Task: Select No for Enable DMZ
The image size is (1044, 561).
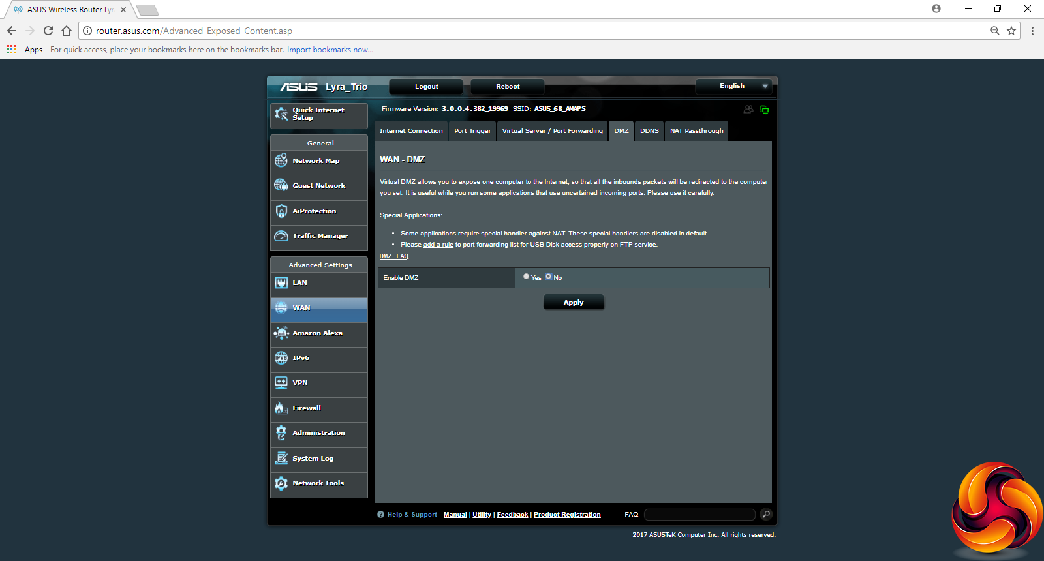Action: [x=548, y=277]
